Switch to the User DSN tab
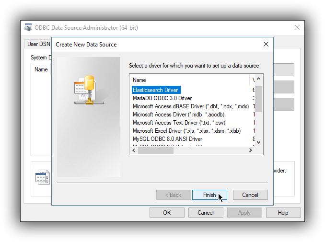 pos(38,44)
